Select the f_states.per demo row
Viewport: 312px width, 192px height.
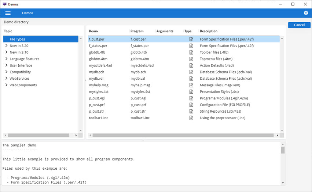coord(184,46)
